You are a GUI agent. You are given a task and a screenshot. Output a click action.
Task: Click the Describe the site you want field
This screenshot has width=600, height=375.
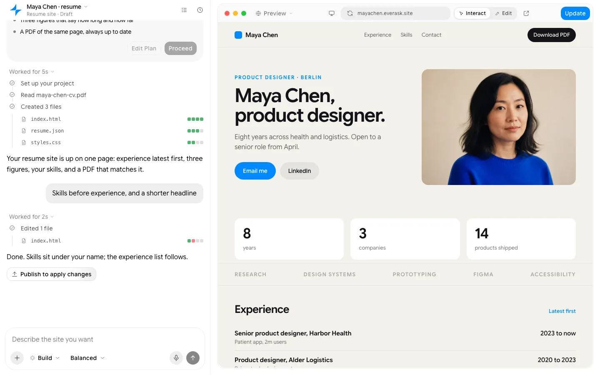pyautogui.click(x=105, y=339)
